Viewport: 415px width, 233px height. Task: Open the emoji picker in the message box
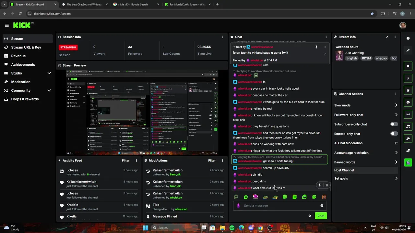pyautogui.click(x=322, y=205)
